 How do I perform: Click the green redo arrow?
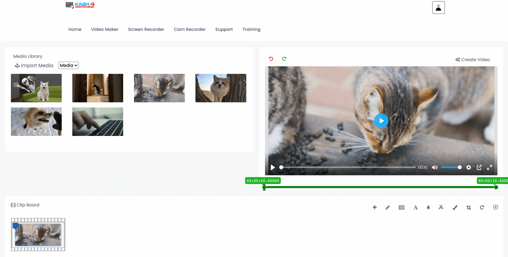(x=284, y=59)
